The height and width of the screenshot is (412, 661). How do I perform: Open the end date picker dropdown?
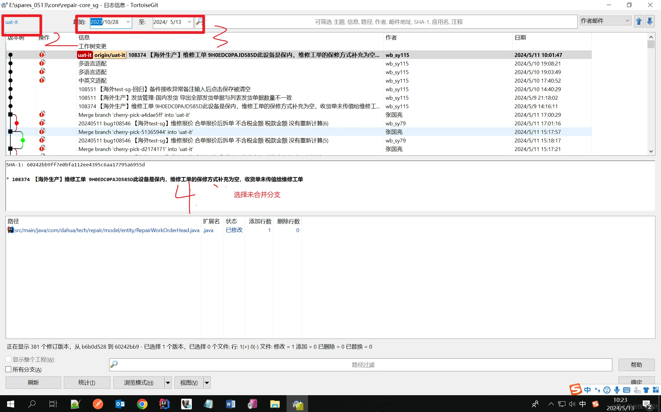[189, 22]
